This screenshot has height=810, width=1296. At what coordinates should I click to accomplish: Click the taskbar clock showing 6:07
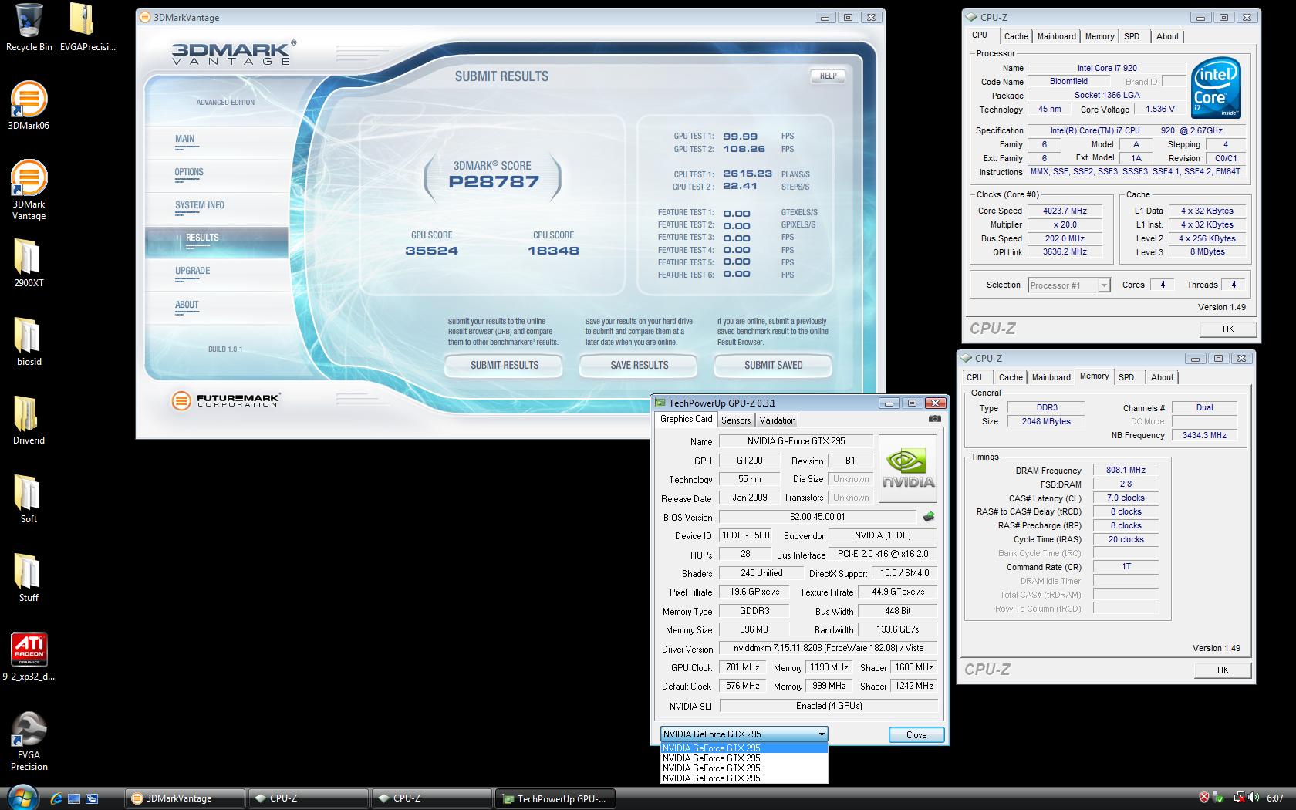tap(1275, 798)
